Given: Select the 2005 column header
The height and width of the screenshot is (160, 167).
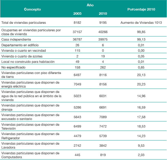Looking at the screenshot, I should (77, 14).
